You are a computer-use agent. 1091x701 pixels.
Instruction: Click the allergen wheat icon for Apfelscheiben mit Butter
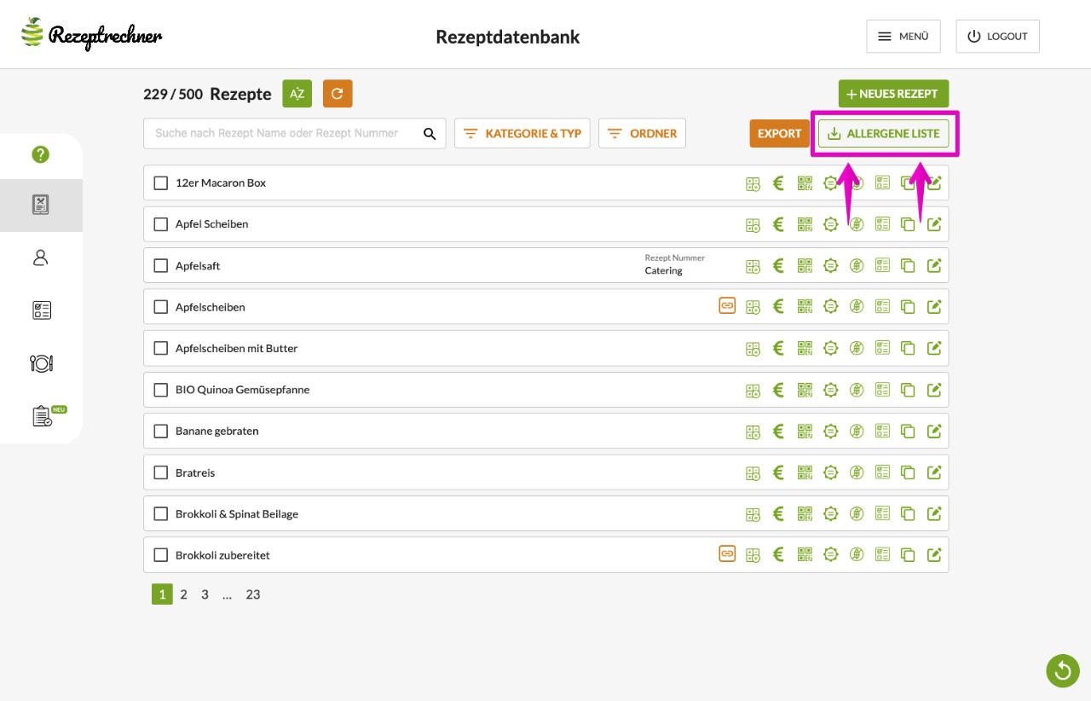[857, 348]
